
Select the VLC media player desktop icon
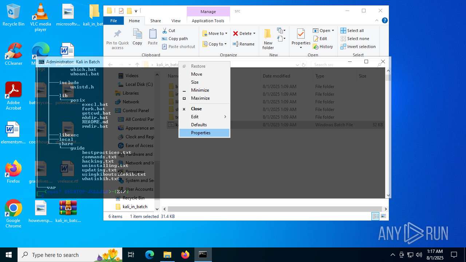[x=40, y=17]
